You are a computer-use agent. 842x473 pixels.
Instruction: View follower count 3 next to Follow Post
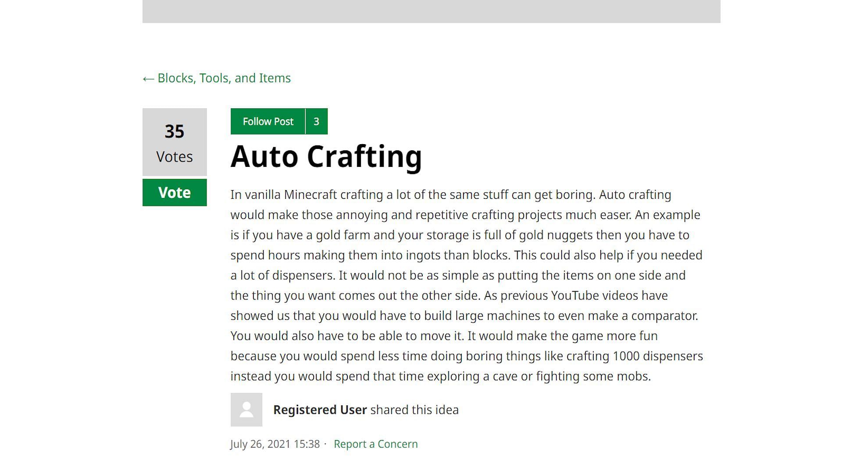[317, 121]
